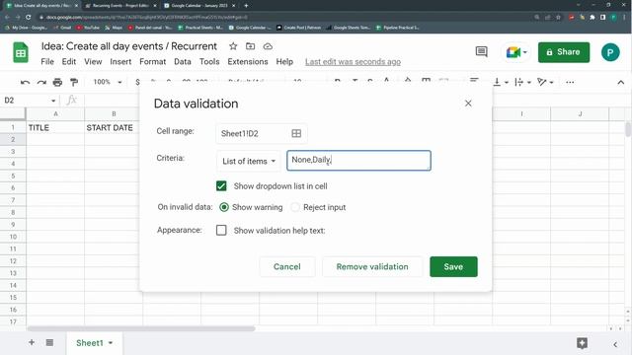Open the Google Meet dropdown arrow
Image resolution: width=632 pixels, height=355 pixels.
tap(525, 52)
